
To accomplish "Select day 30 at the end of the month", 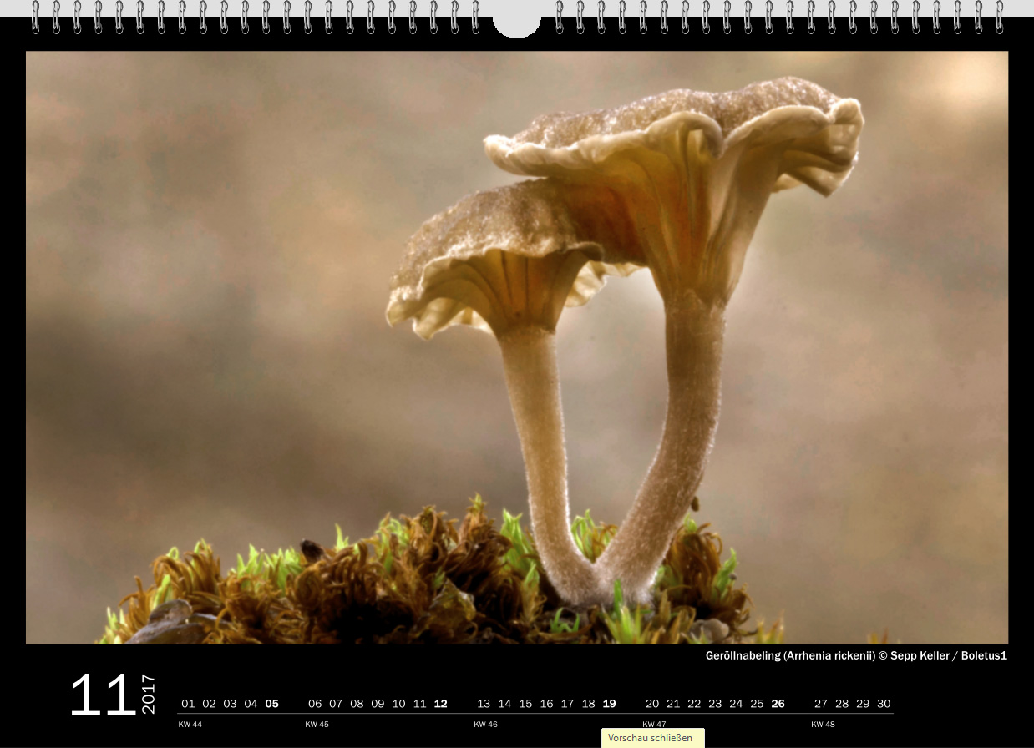I will point(884,704).
